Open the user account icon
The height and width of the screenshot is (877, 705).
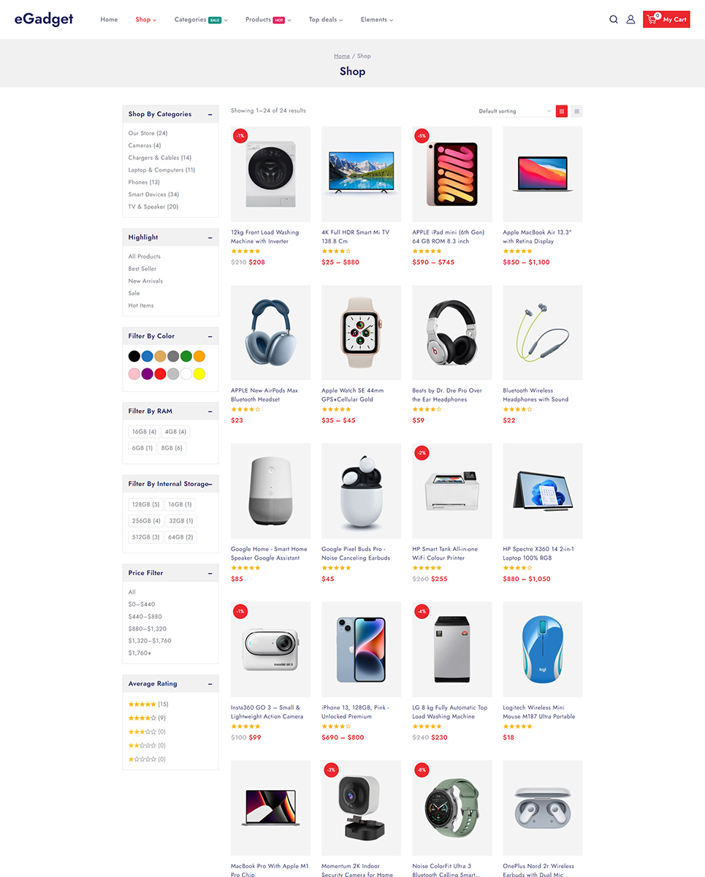(630, 20)
